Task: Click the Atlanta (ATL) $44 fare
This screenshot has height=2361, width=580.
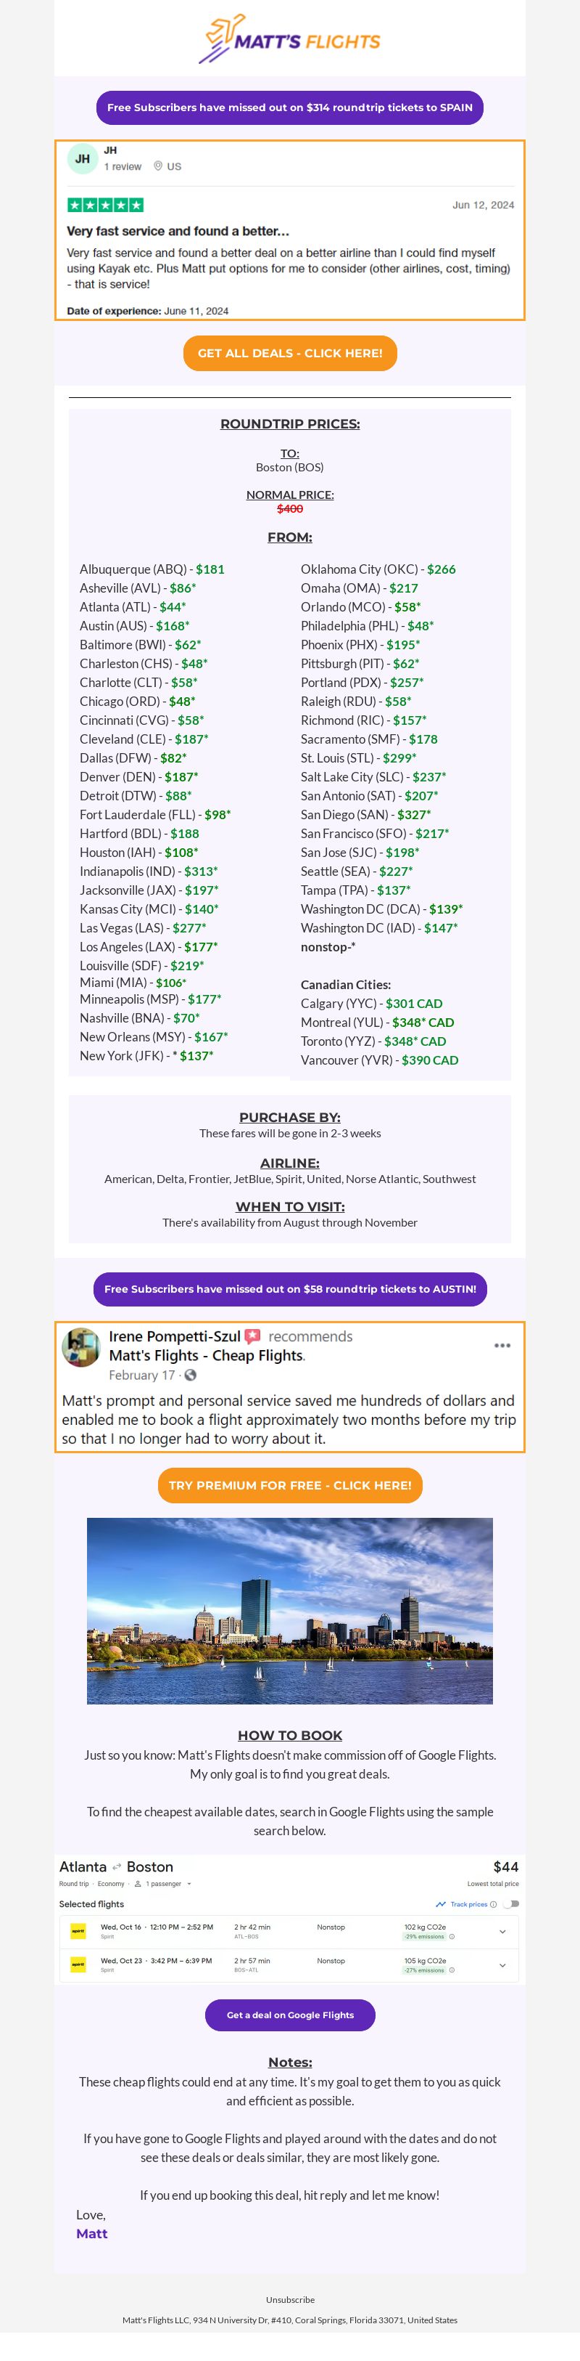Action: pos(133,606)
